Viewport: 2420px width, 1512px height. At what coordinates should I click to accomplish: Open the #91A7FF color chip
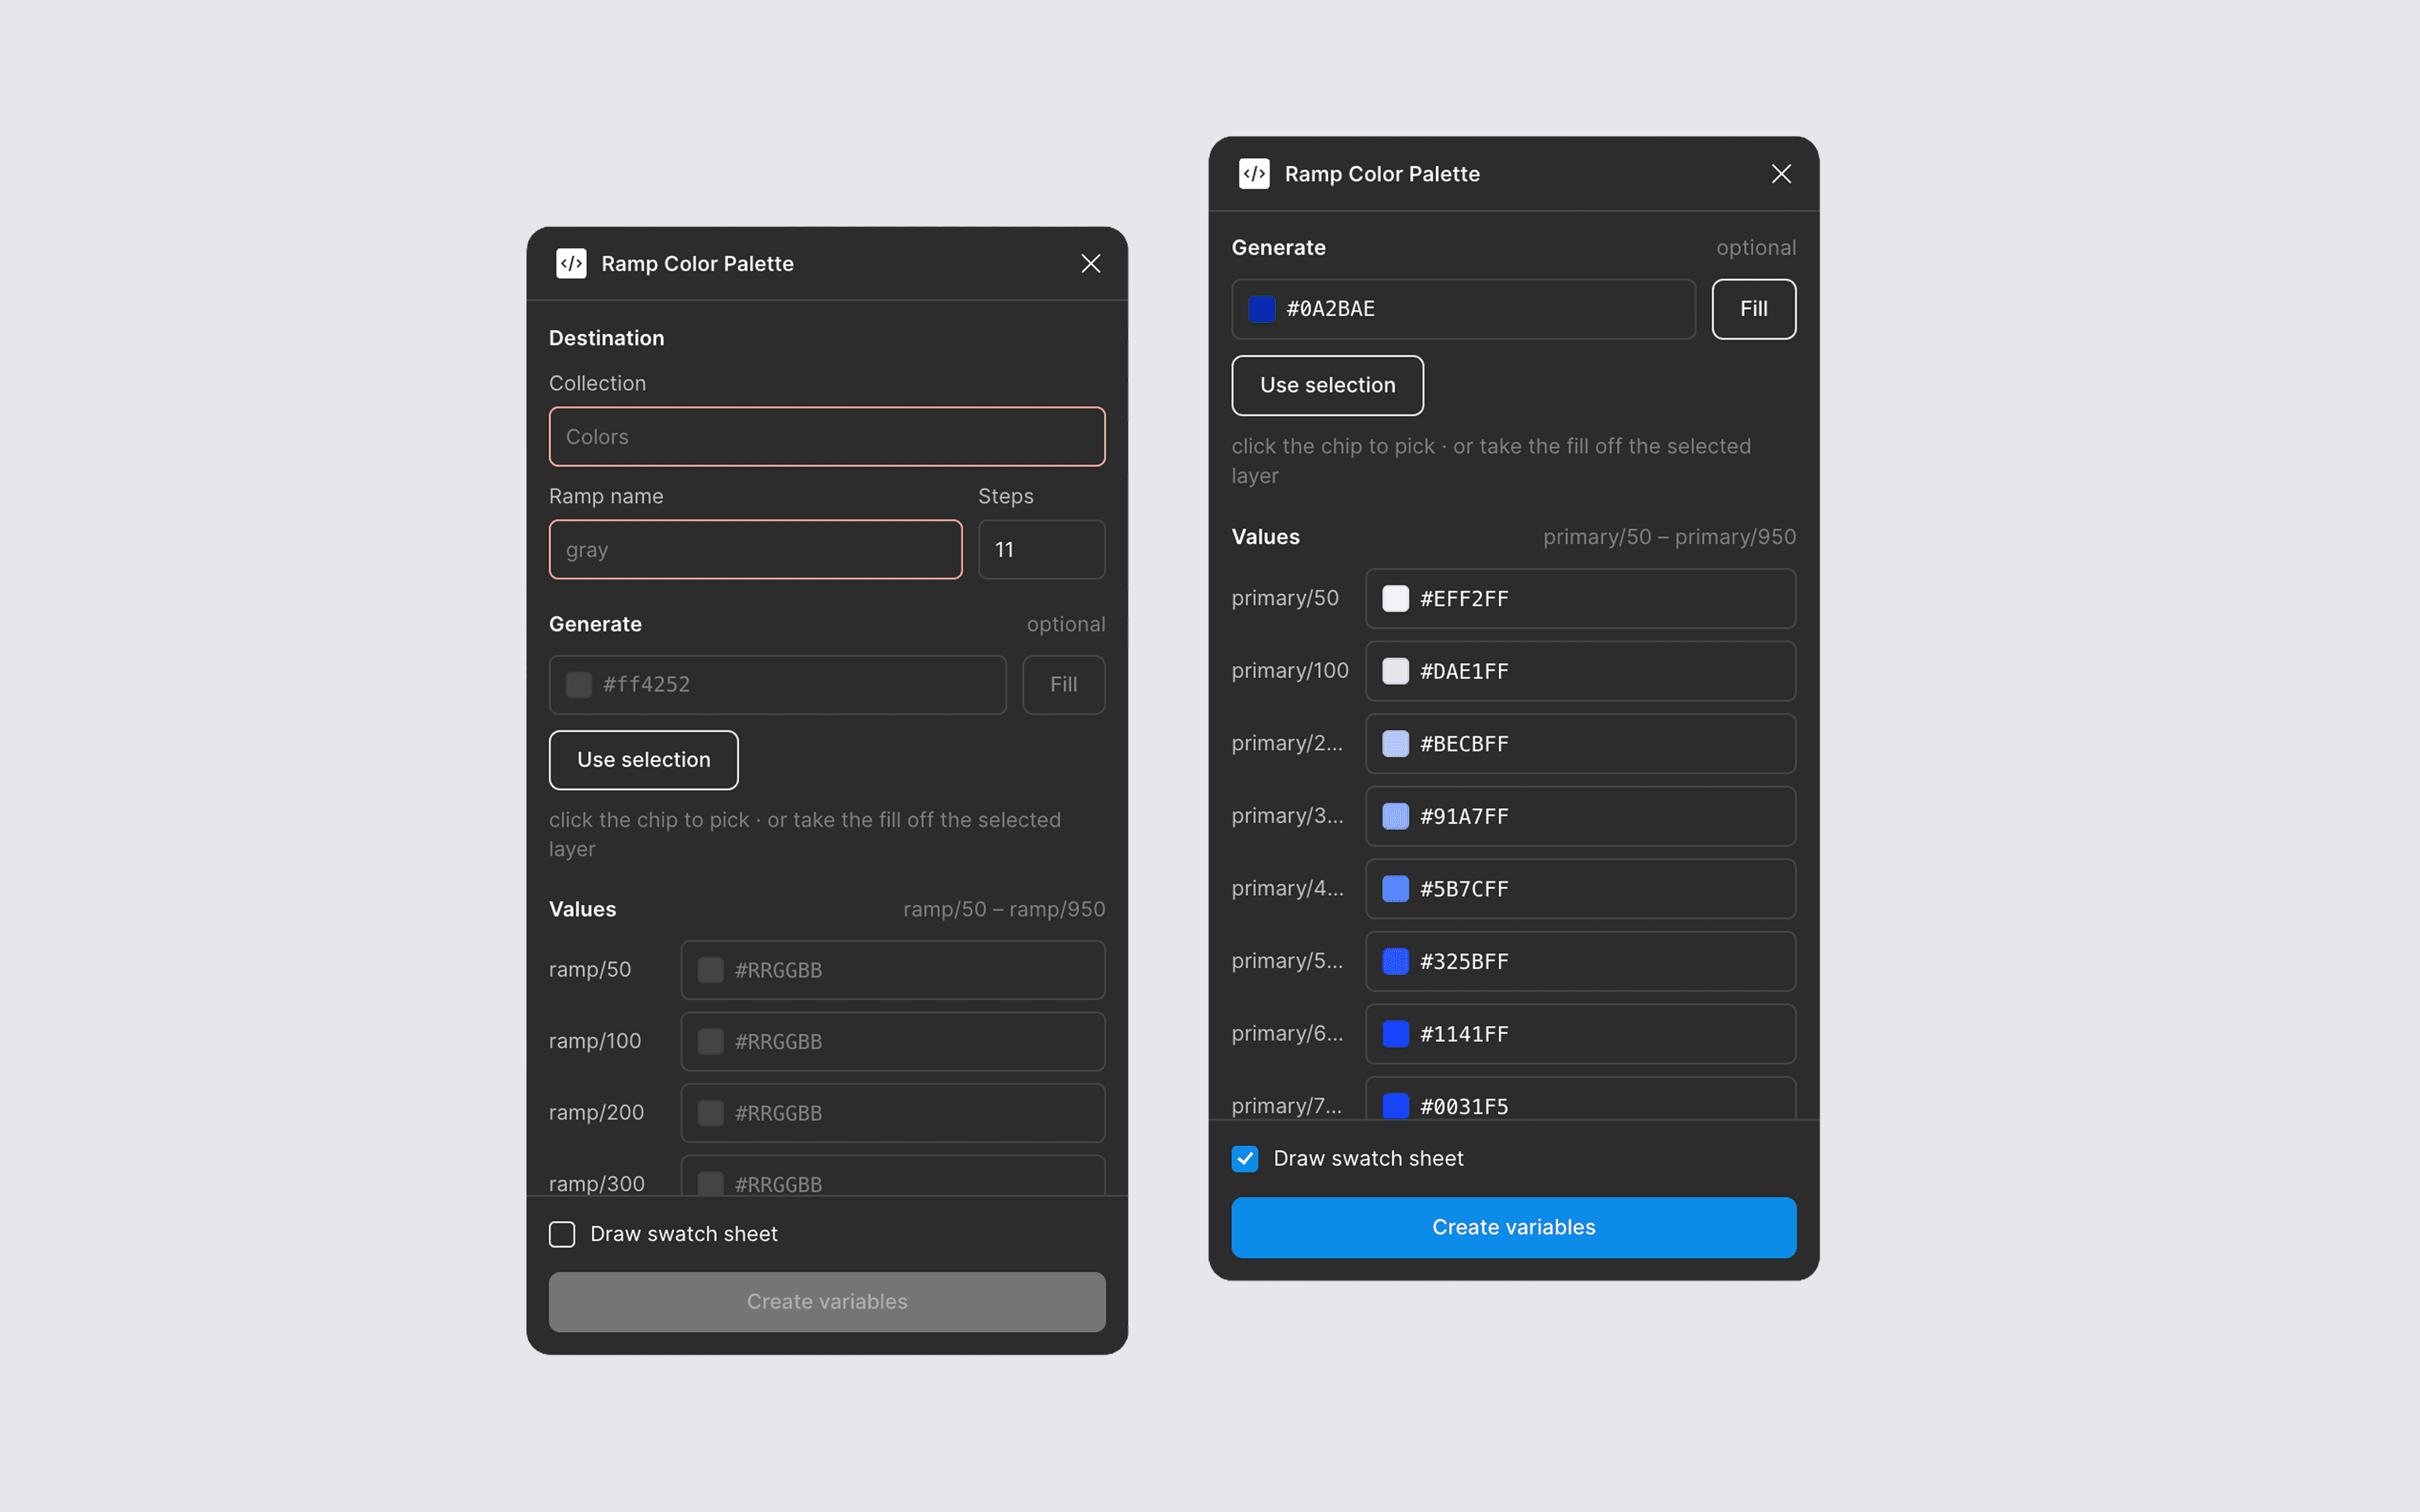pos(1395,816)
